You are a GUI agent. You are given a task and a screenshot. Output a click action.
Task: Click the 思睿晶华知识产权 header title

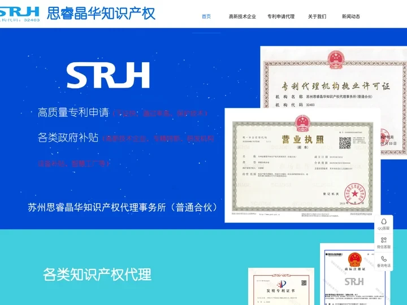tap(101, 14)
